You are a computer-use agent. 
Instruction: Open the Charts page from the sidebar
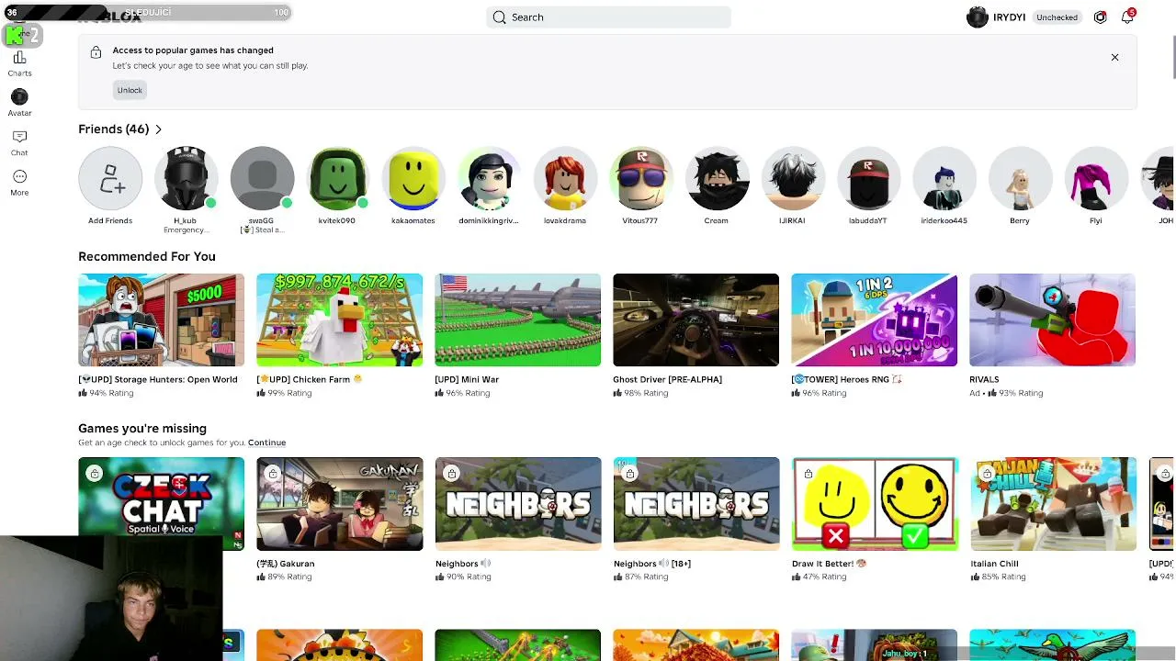pyautogui.click(x=19, y=63)
